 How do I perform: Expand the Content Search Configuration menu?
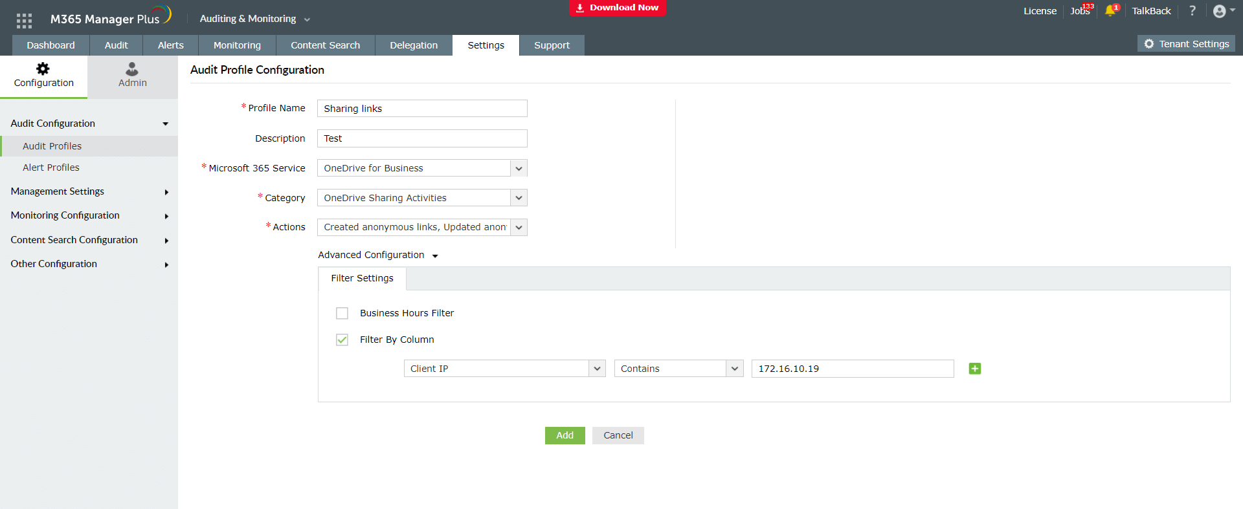(x=89, y=240)
